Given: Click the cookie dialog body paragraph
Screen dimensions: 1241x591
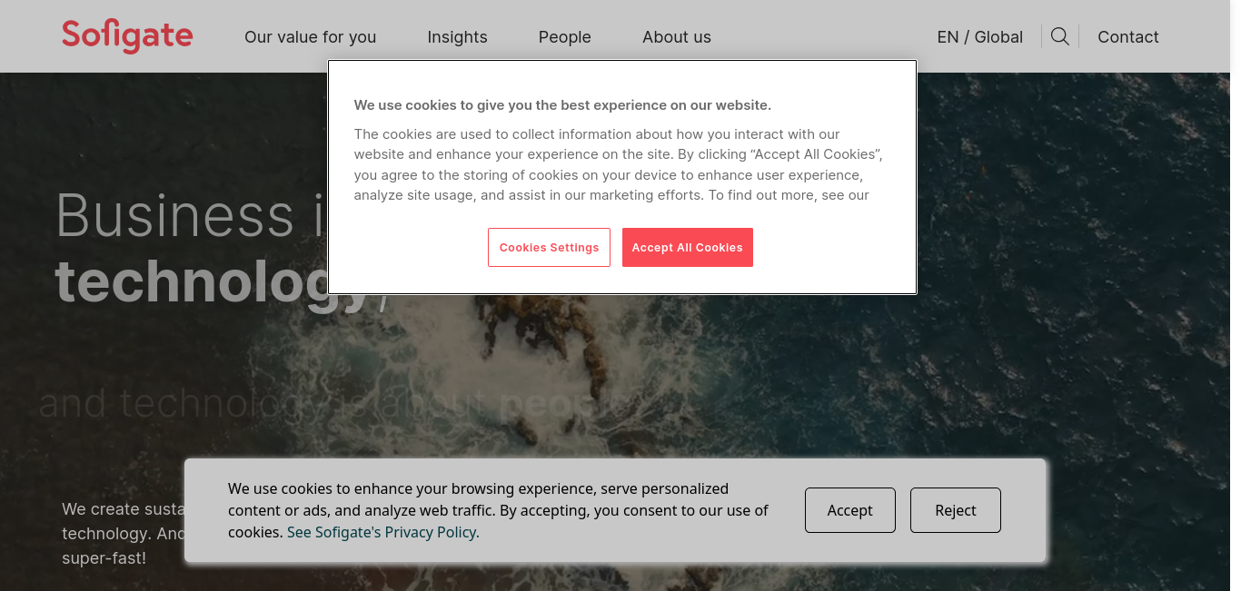Looking at the screenshot, I should pos(618,164).
